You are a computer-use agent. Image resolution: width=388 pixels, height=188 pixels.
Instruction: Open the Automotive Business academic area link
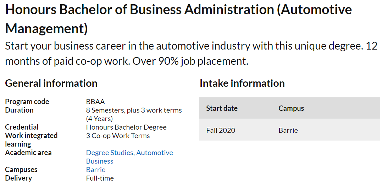[x=154, y=153]
